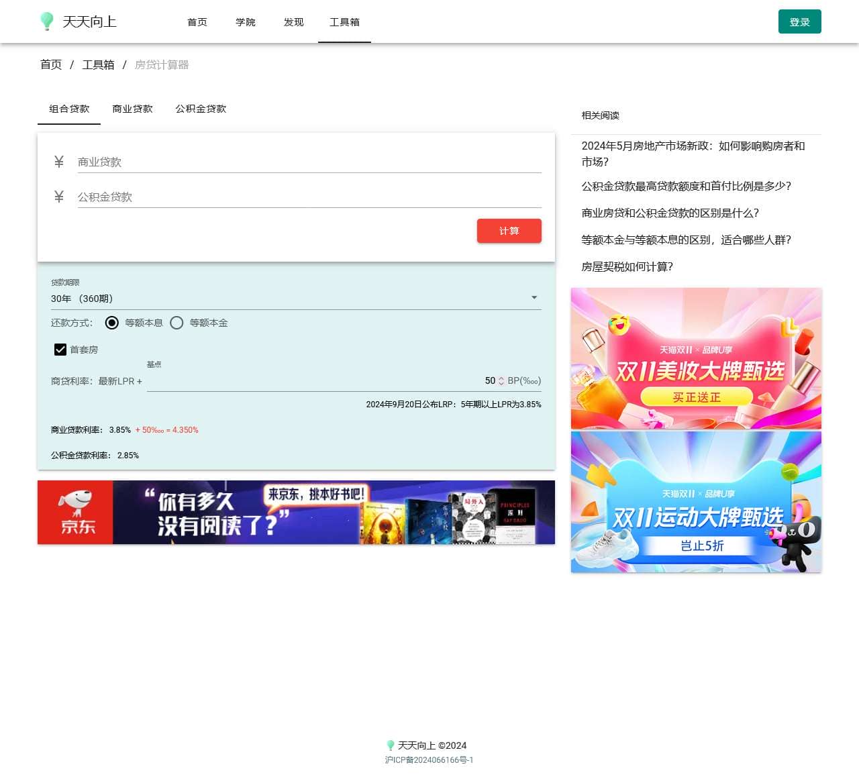
Task: Click the 公积金贷款利率: 2.85% text
Action: click(95, 456)
